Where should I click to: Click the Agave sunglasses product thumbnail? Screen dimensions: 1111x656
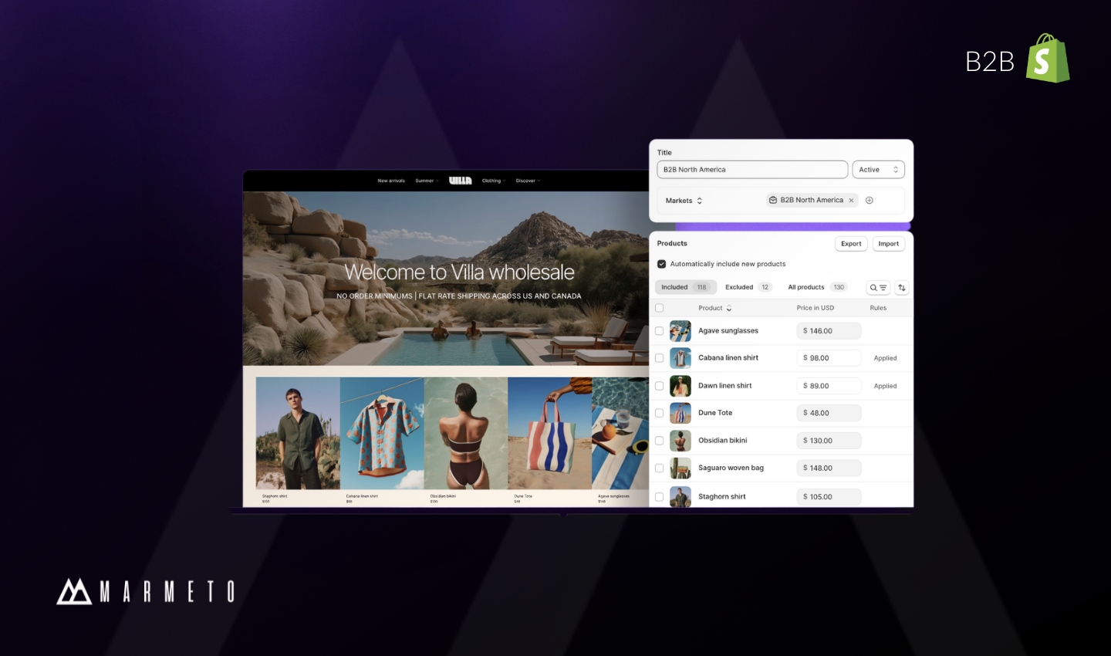tap(680, 331)
